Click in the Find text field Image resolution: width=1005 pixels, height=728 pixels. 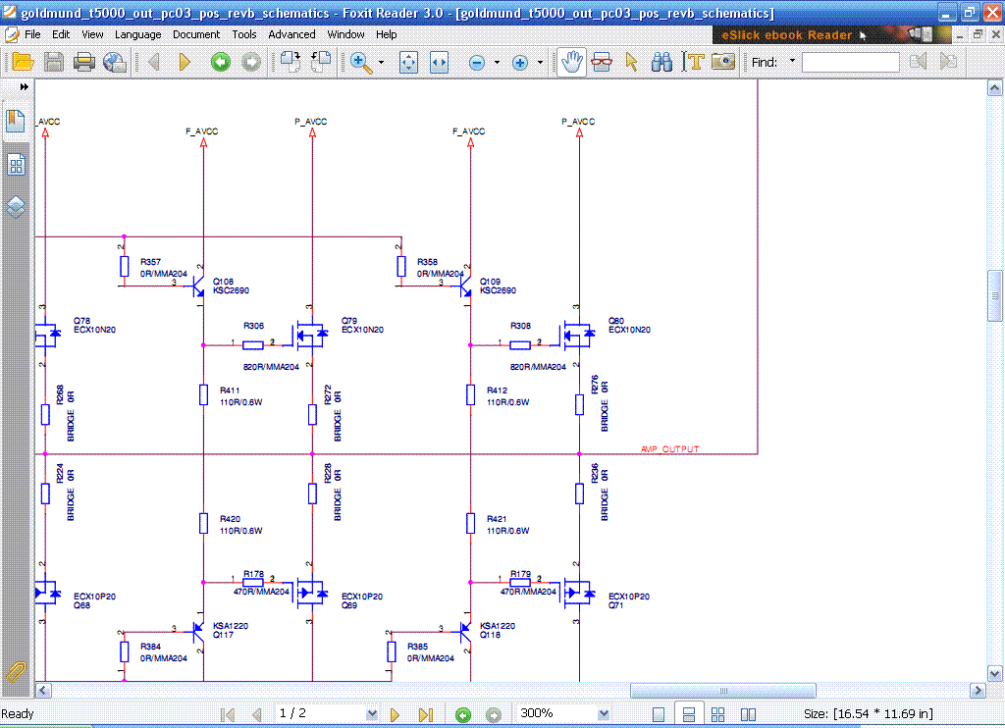[851, 62]
